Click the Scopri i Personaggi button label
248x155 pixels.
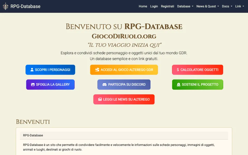pos(52,70)
